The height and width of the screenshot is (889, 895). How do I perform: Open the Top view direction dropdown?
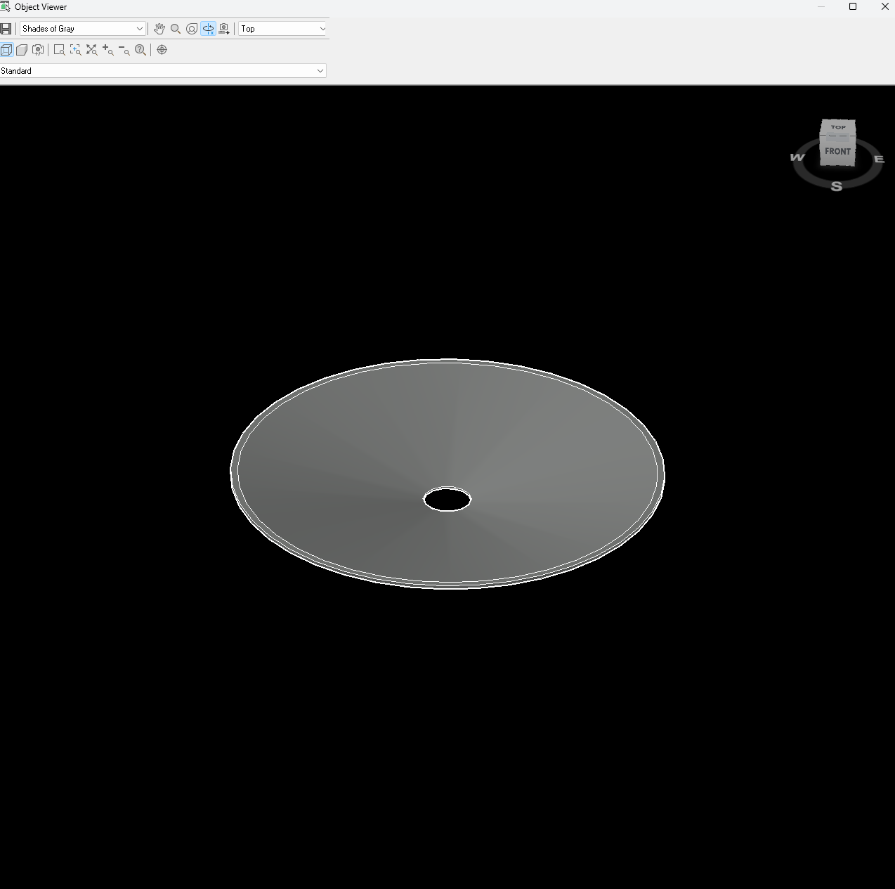tap(283, 29)
